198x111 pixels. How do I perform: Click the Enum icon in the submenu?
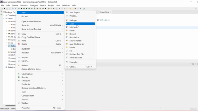tap(67, 31)
